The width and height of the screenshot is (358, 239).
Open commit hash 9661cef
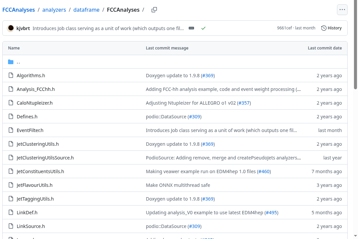pyautogui.click(x=284, y=28)
